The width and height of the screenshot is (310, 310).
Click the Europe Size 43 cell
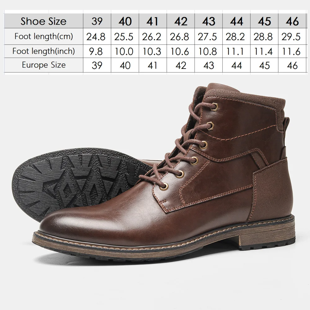(x=209, y=65)
